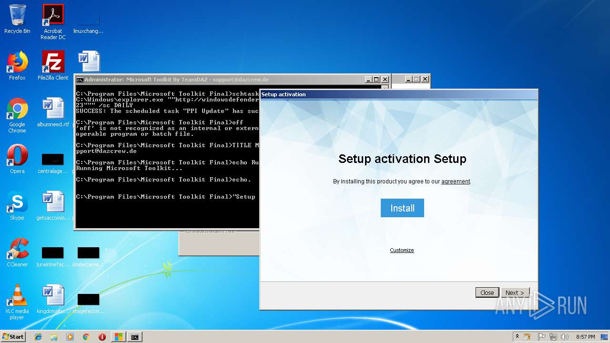Maximize the window behind the command prompt
Viewport: 610px width, 343px height.
[417, 79]
